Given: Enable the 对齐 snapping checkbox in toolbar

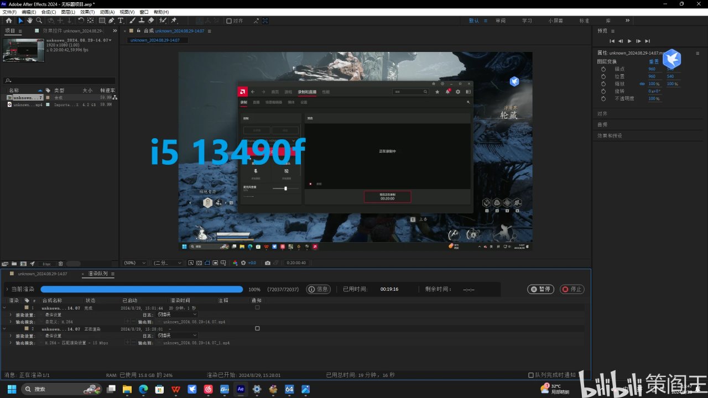Looking at the screenshot, I should coord(229,20).
